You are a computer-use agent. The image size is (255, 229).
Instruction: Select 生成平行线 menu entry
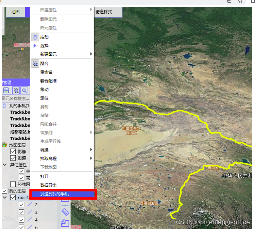coord(62,141)
